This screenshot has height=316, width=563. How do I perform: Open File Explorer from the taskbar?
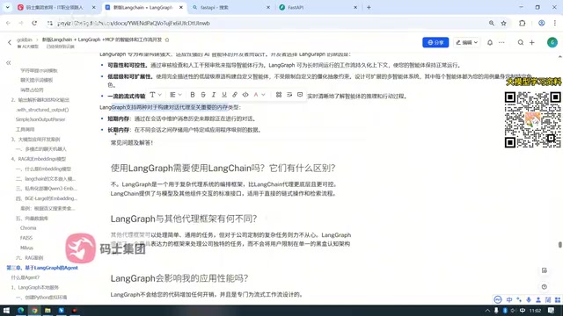click(x=48, y=310)
